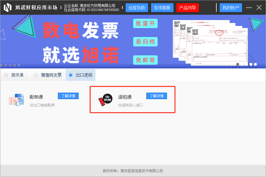The height and width of the screenshot is (177, 266).
Task: Open 远程协助 remote assistance
Action: pos(137,8)
